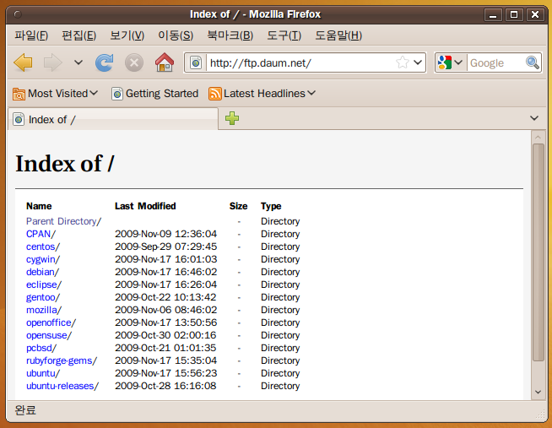552x428 pixels.
Task: Open the mozilla directory link
Action: 41,310
